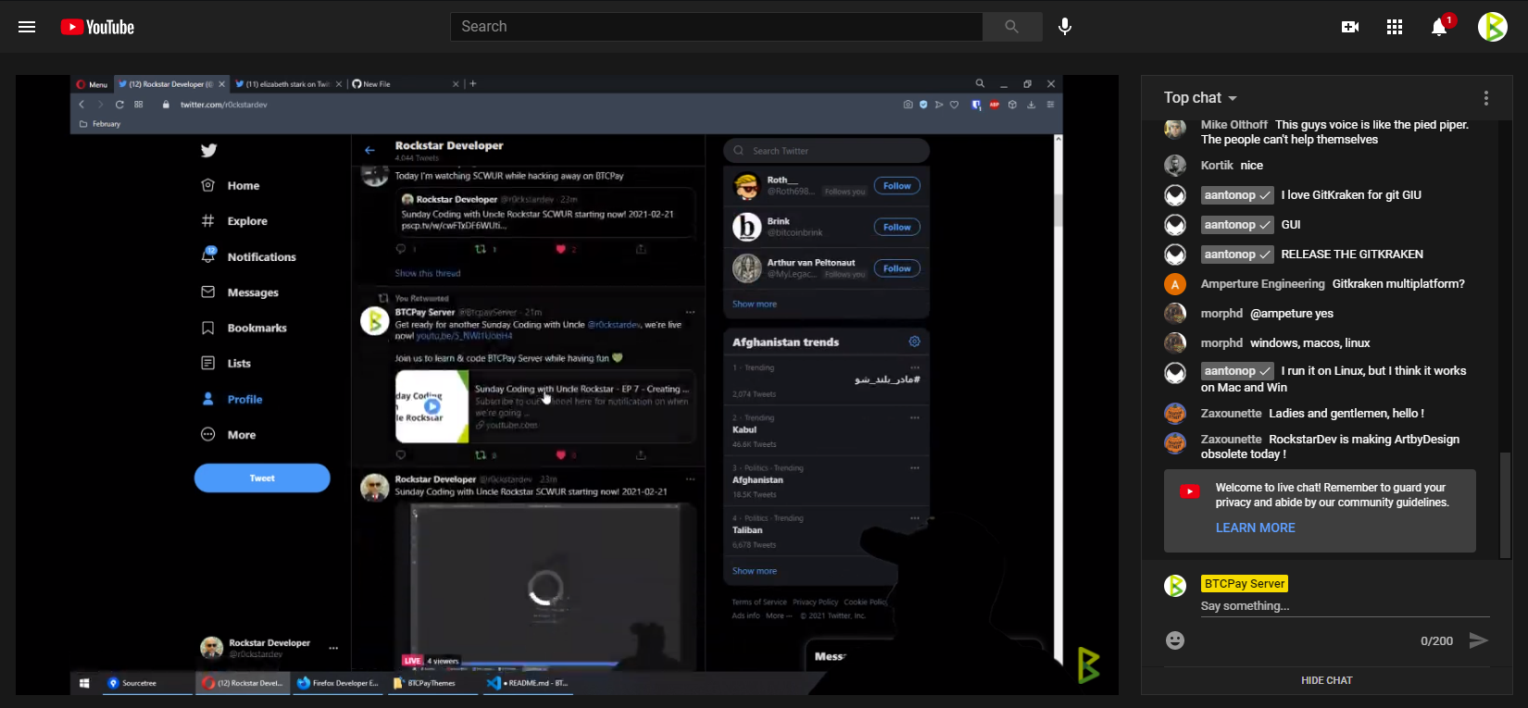Click morphd's 'windows, macos, linux' message
Viewport: 1528px width, 708px height.
[x=1309, y=343]
